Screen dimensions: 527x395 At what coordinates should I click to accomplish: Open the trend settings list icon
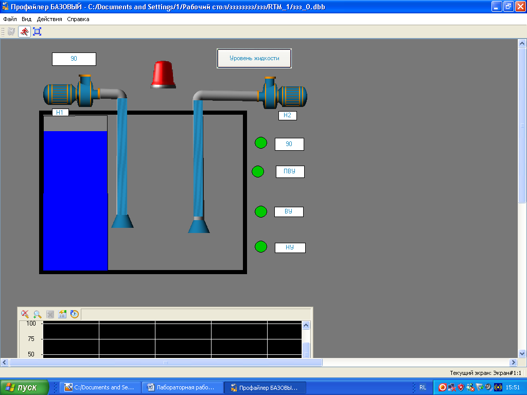pyautogui.click(x=62, y=314)
